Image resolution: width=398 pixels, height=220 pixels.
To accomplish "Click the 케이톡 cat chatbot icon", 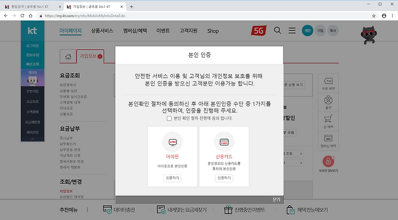I will pos(33,78).
